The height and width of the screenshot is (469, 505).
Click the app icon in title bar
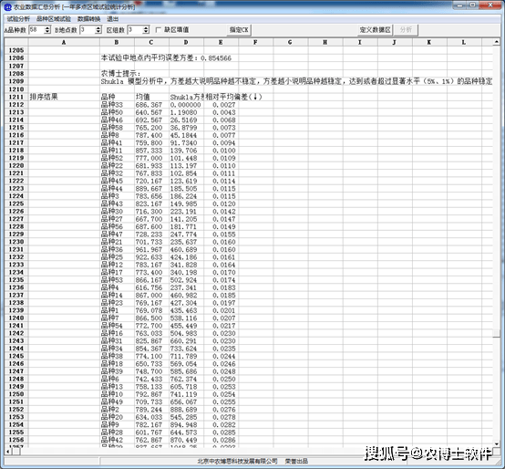pos(7,6)
